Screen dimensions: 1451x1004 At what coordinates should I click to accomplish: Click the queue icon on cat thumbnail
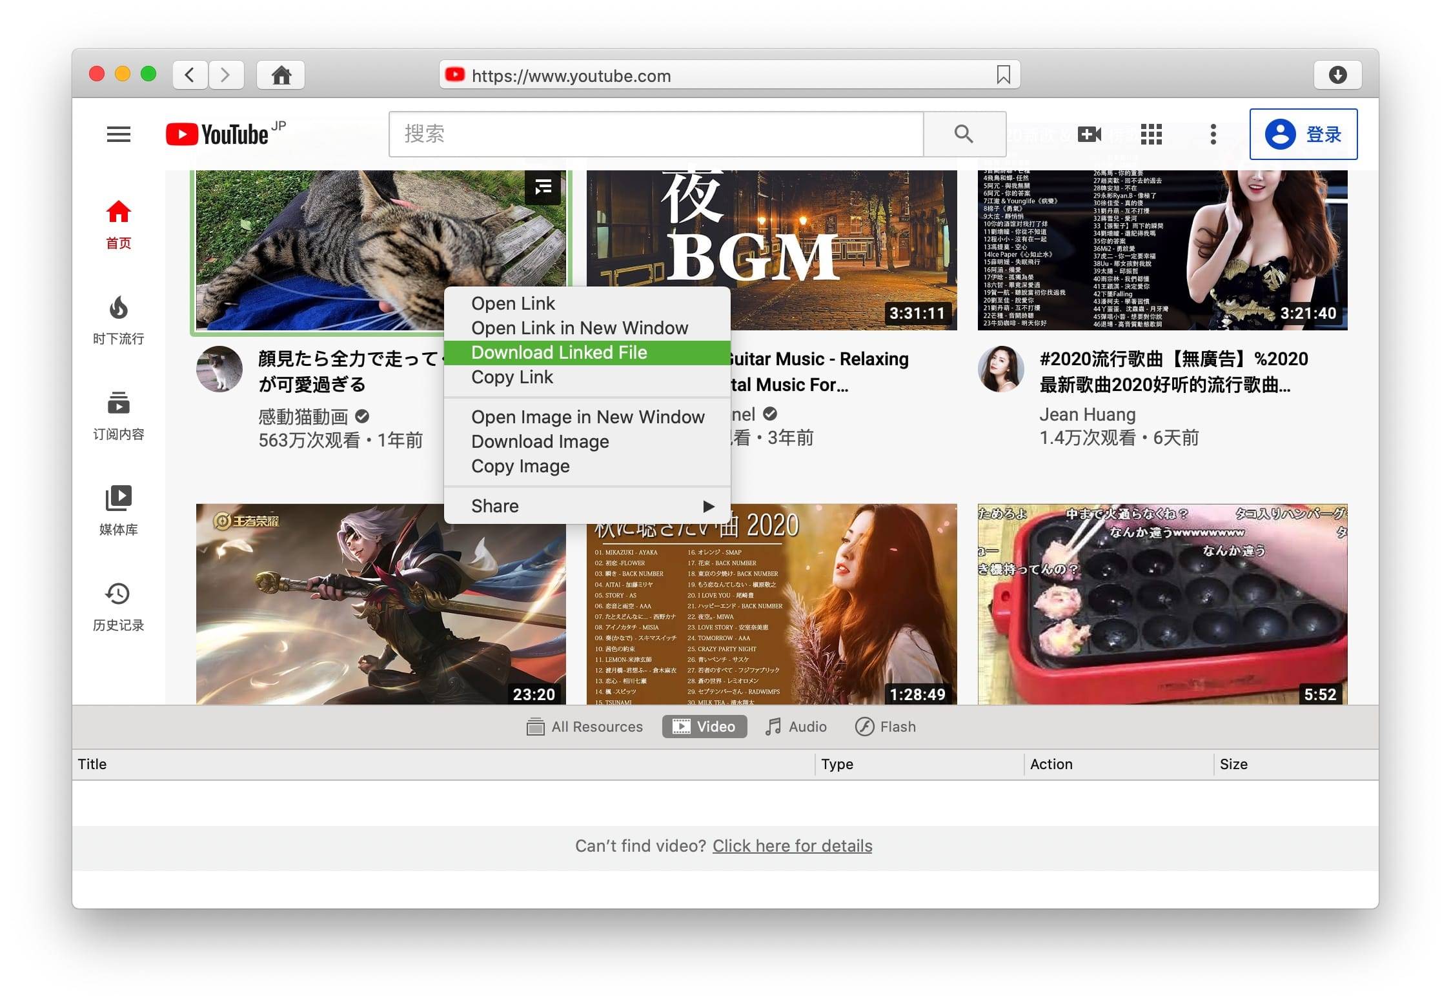pos(543,188)
